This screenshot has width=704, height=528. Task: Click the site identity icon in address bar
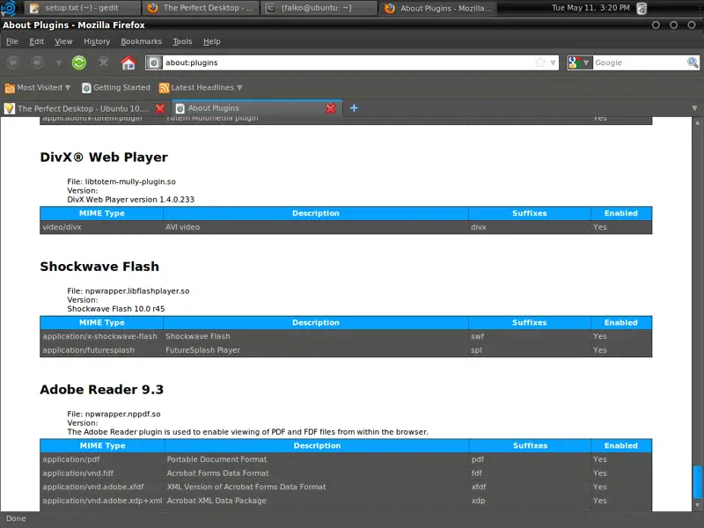[153, 62]
